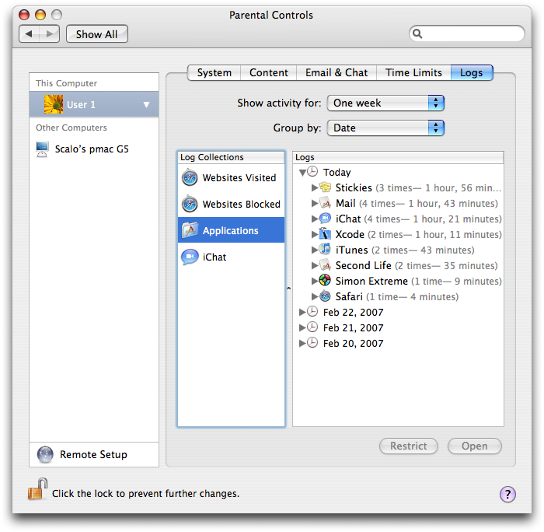Click the Restrict button
Image resolution: width=544 pixels, height=532 pixels.
408,446
